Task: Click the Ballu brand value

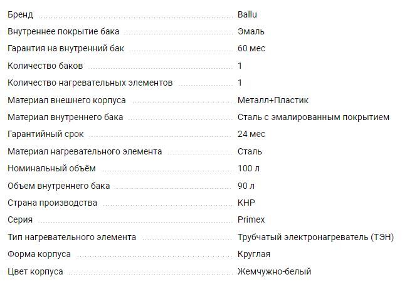Action: (x=247, y=14)
